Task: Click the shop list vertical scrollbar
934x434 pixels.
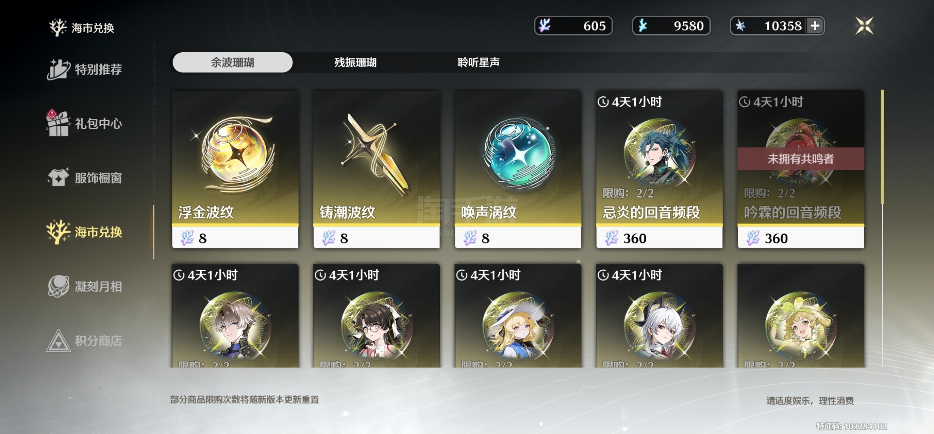Action: pyautogui.click(x=883, y=228)
